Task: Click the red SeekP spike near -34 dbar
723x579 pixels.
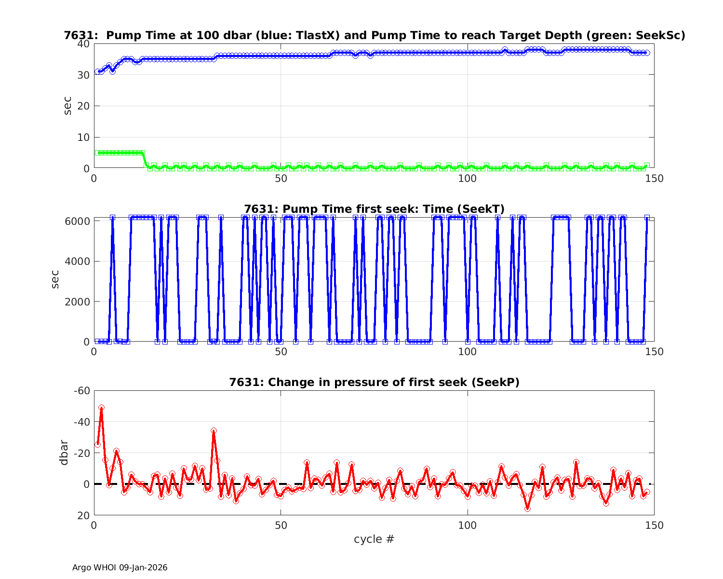Action: pyautogui.click(x=214, y=430)
